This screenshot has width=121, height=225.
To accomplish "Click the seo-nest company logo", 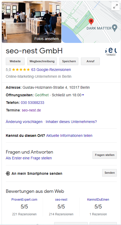I will [111, 52].
